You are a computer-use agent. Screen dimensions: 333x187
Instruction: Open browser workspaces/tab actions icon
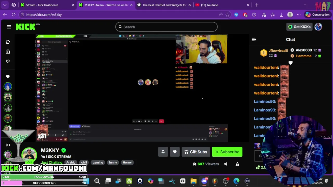14,5
